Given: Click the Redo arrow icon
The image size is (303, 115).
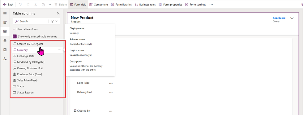Looking at the screenshot, I should click(28, 4).
